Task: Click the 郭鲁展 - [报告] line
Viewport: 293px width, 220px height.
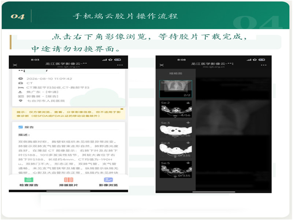Action: coord(42,96)
